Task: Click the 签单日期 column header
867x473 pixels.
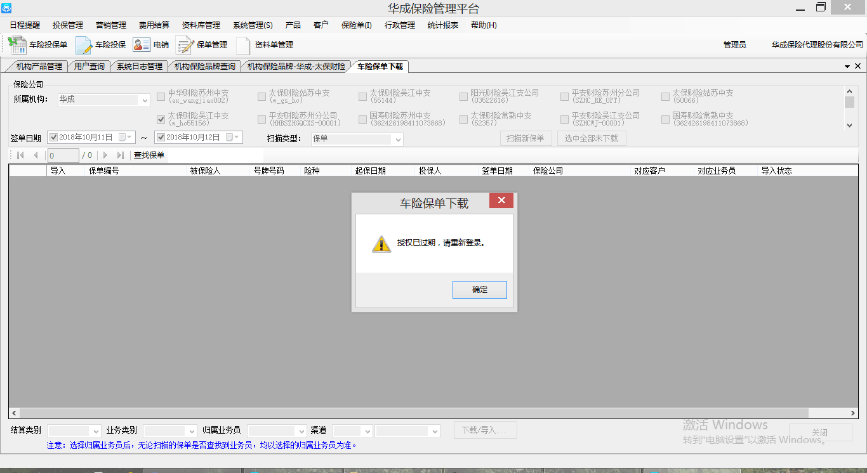Action: (505, 171)
